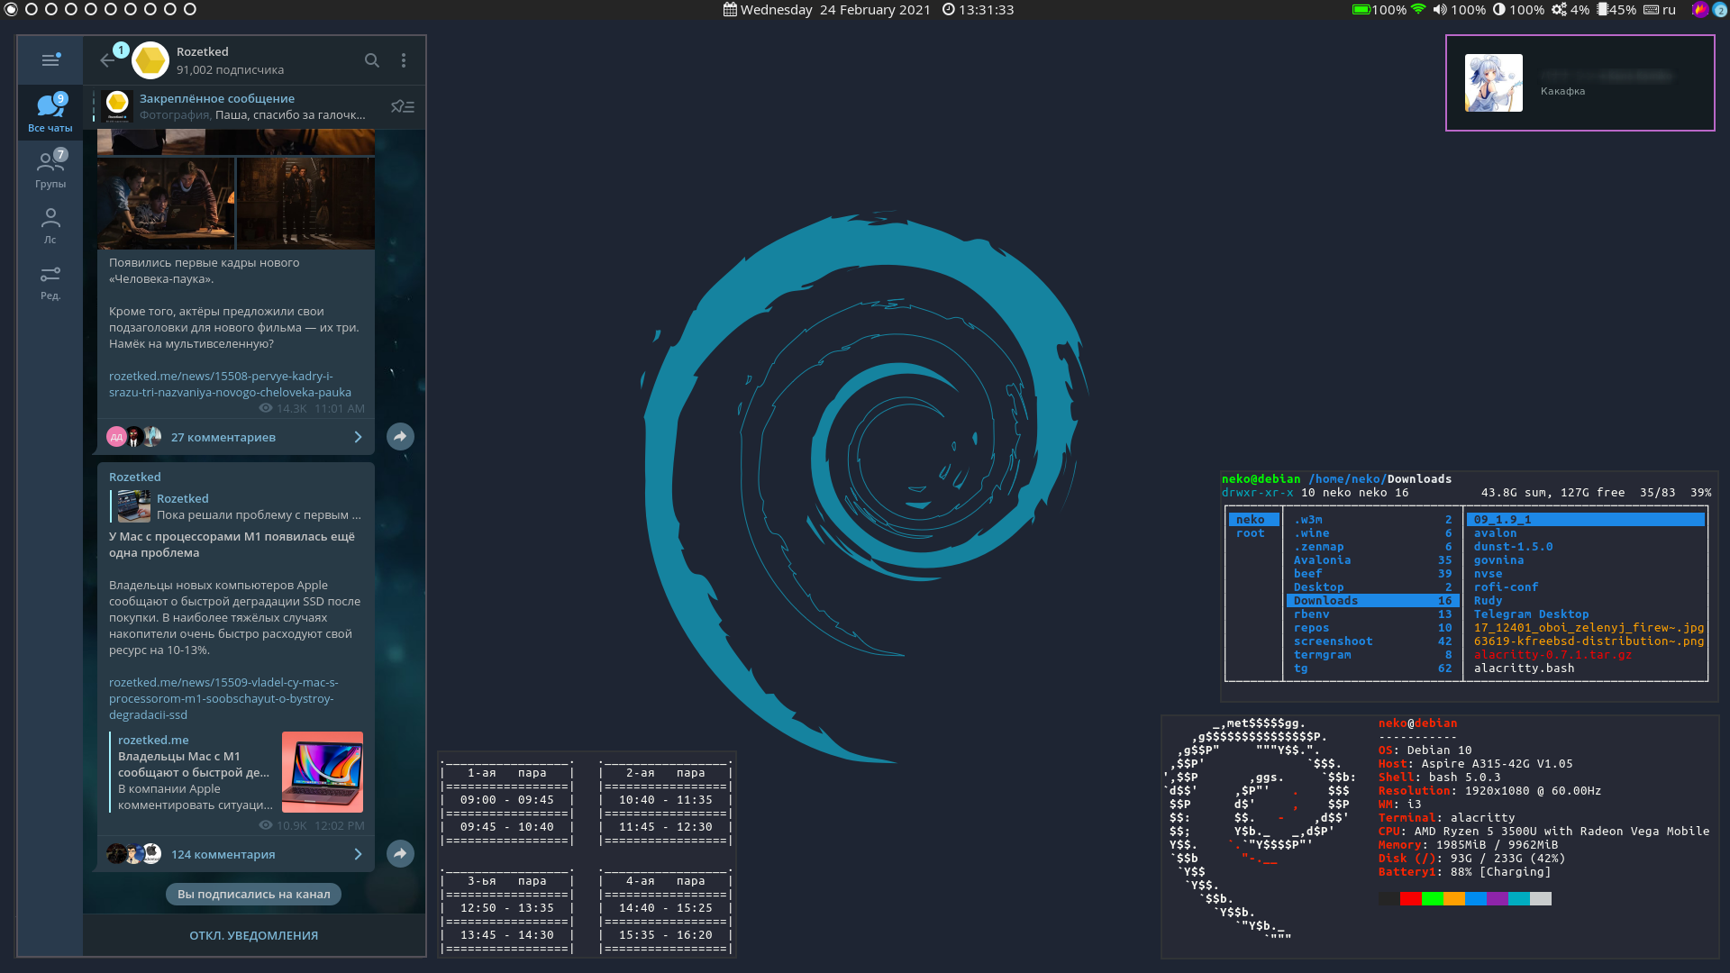Screen dimensions: 1730x973
Task: Share the Mac M1 post via arrow
Action: (x=400, y=854)
